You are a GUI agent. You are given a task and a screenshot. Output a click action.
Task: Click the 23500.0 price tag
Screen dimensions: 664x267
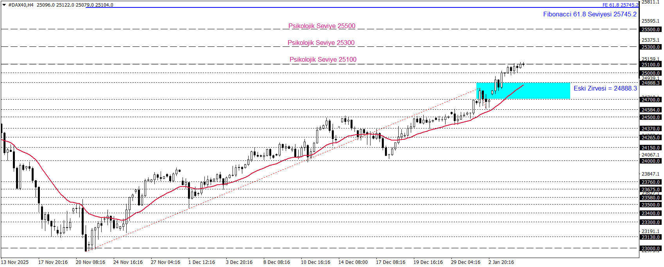pyautogui.click(x=651, y=205)
